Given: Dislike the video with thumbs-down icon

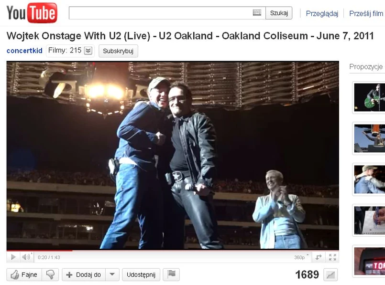Looking at the screenshot, I should click(50, 274).
